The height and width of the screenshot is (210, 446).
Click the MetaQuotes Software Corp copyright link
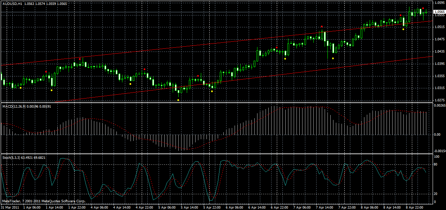point(44,202)
